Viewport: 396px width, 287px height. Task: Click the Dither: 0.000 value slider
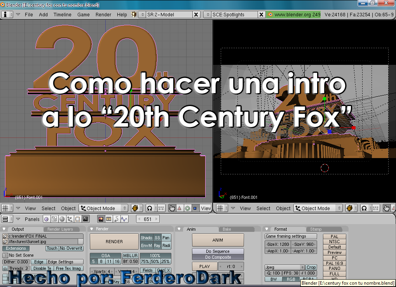(16, 262)
